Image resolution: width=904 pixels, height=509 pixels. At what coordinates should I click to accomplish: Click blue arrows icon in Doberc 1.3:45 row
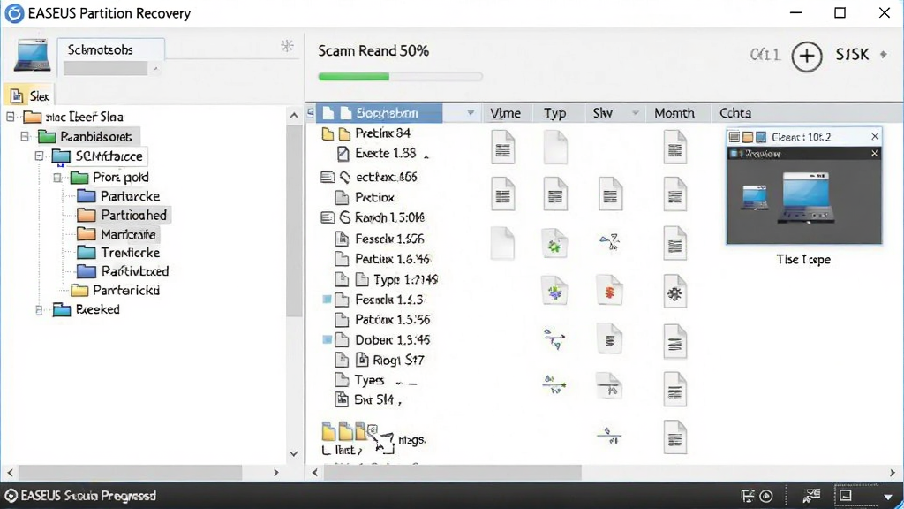(x=554, y=339)
